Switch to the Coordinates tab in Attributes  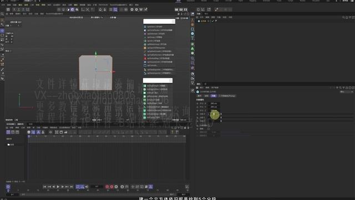pos(206,96)
